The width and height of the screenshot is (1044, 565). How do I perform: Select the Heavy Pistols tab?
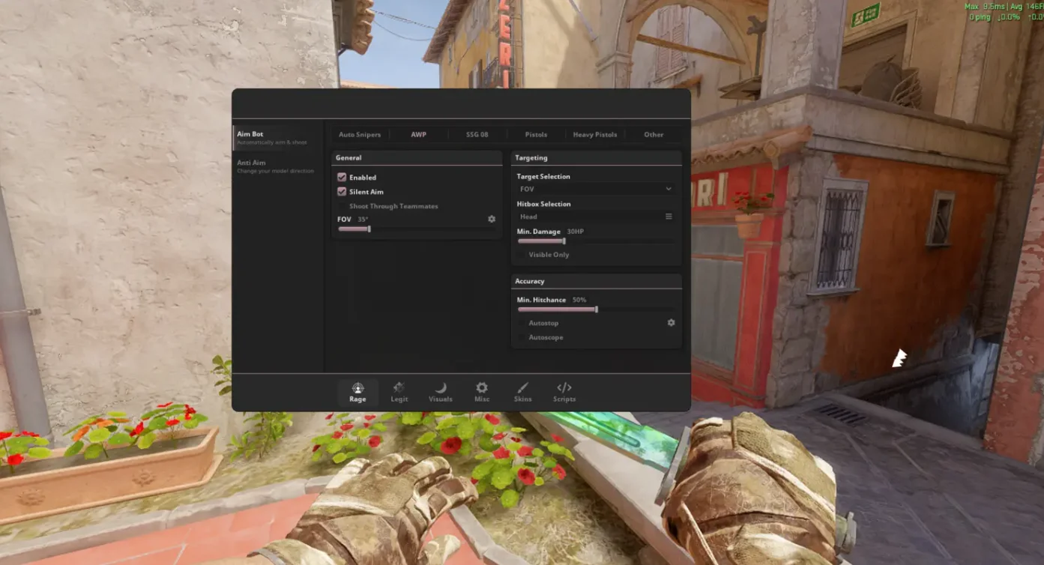pos(594,135)
